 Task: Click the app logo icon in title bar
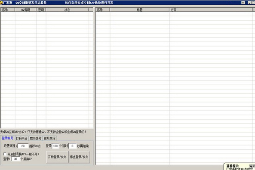(1, 3)
